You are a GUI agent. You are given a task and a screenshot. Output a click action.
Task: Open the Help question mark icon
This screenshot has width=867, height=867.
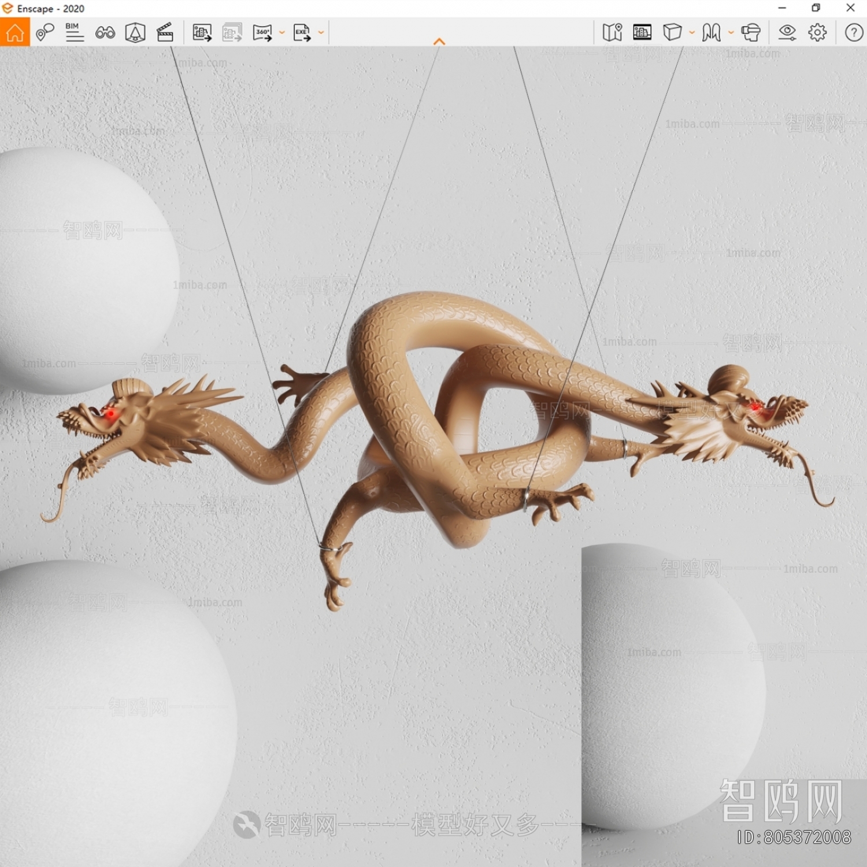pos(854,32)
